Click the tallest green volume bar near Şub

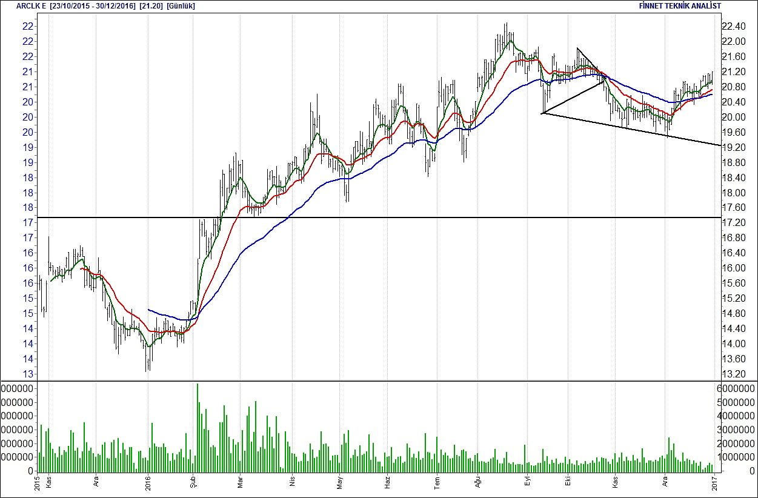click(198, 428)
